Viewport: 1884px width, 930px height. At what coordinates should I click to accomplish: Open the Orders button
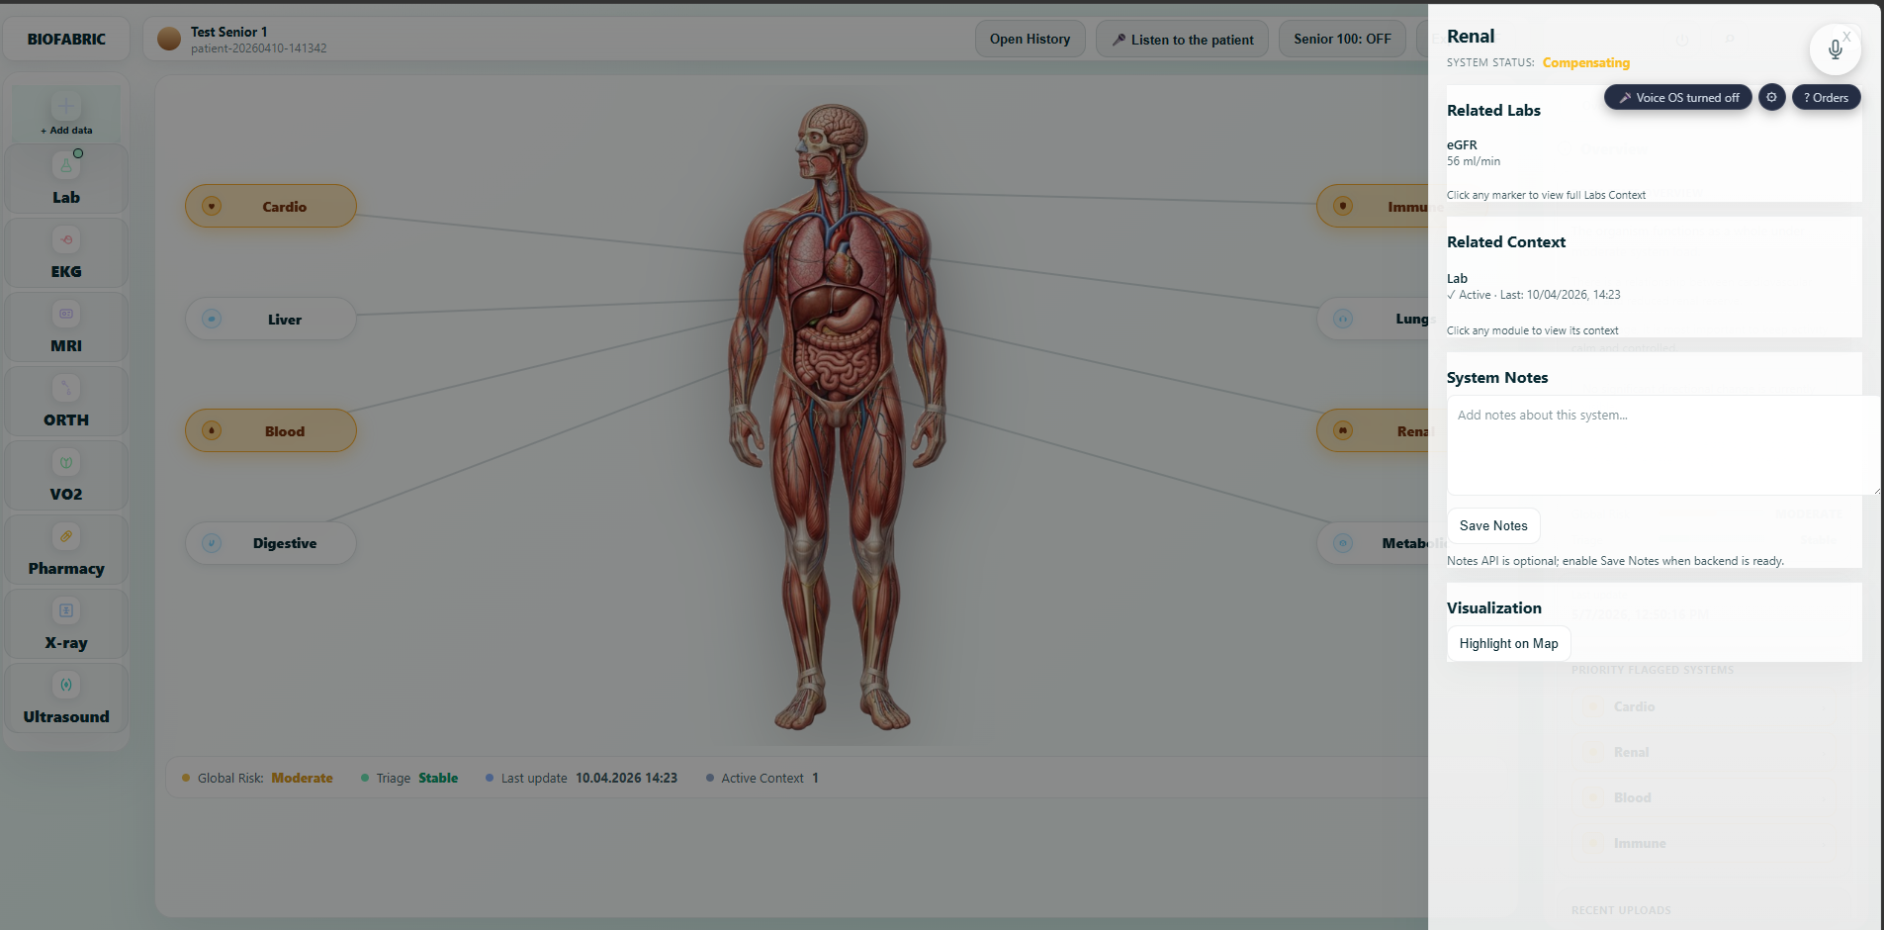click(x=1826, y=97)
